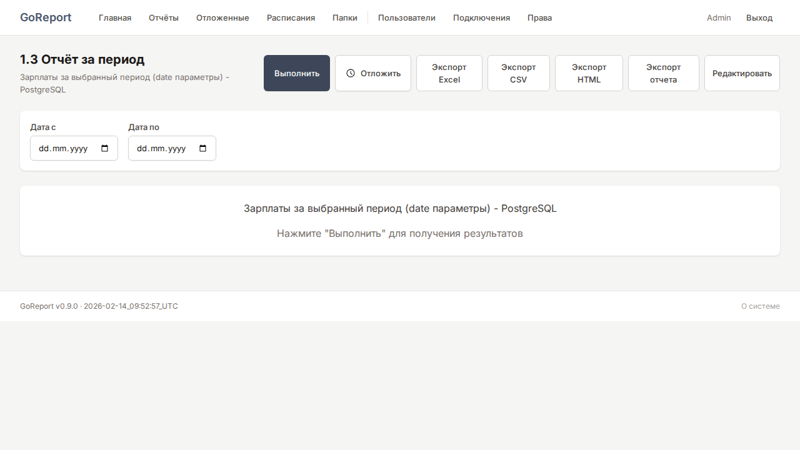Run the report with Выполнить button
Screen dimensions: 800x450
click(x=297, y=73)
